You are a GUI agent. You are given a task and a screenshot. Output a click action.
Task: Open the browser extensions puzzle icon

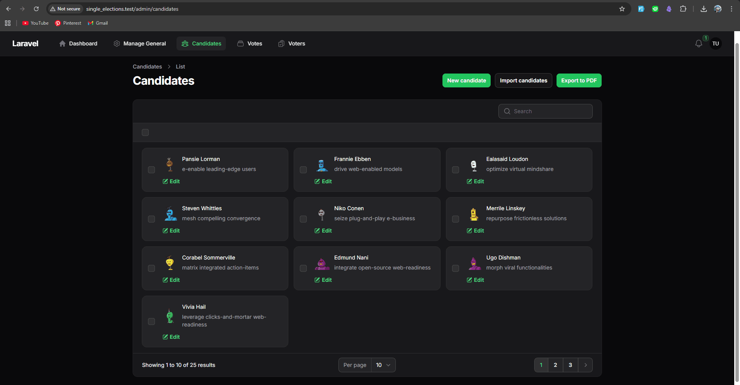[x=683, y=9]
